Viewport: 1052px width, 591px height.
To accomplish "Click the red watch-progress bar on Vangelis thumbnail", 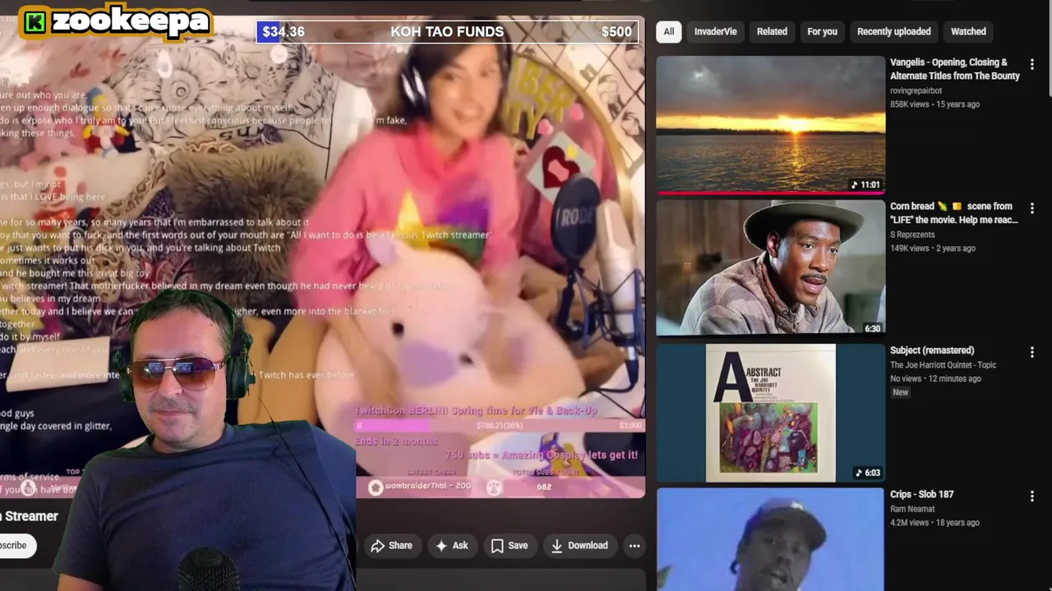I will (x=771, y=193).
